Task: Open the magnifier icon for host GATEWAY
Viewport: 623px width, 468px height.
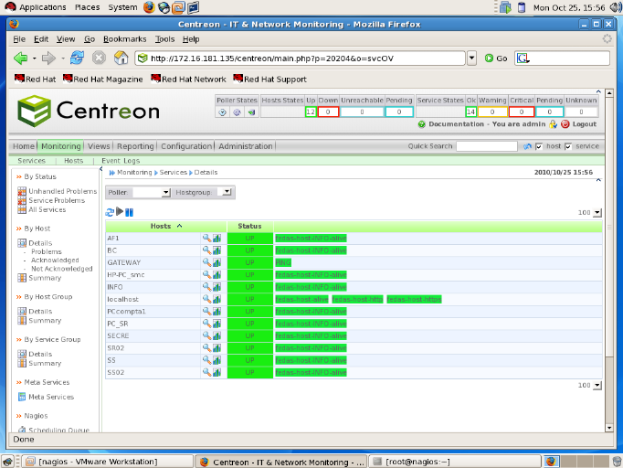Action: tap(207, 262)
